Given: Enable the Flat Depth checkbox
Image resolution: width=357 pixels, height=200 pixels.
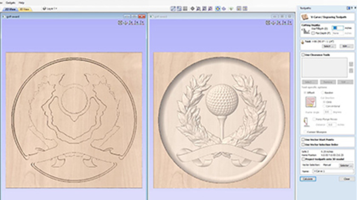Looking at the screenshot, I should click(312, 33).
